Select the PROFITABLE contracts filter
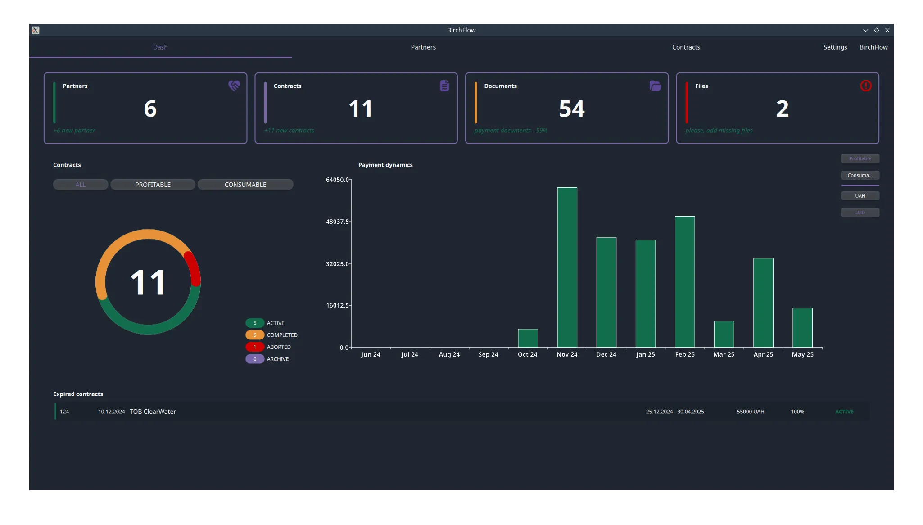Screen dimensions: 923x525 pos(153,185)
